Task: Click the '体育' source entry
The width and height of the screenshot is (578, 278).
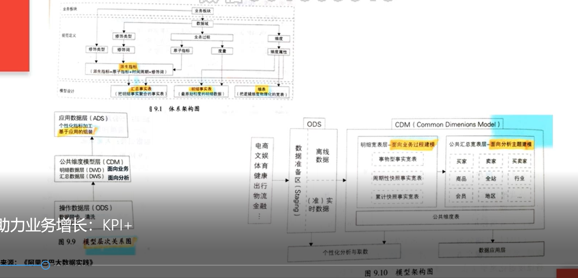Action: click(x=261, y=166)
